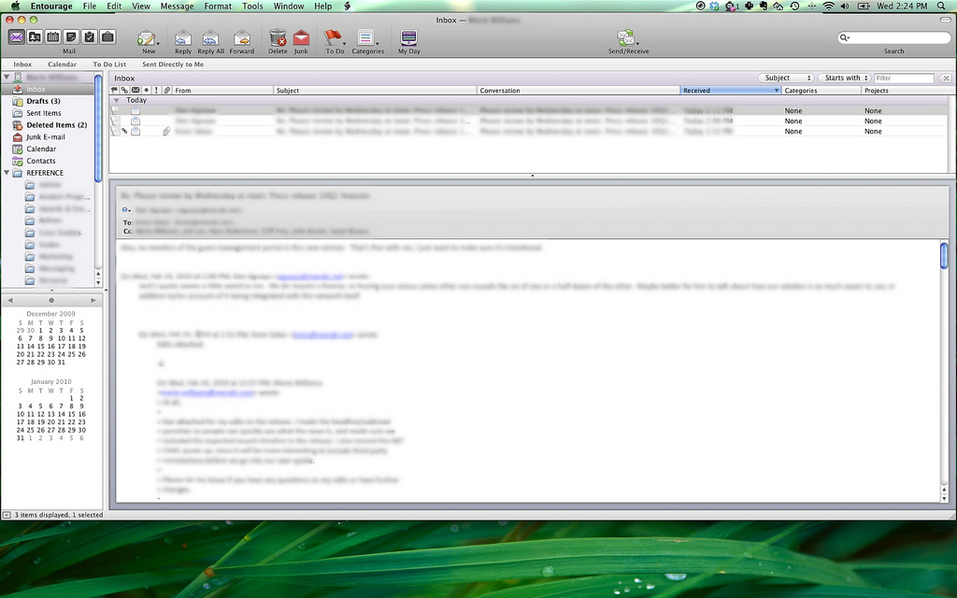This screenshot has height=598, width=957.
Task: Open the Project Center briefcase icon
Action: 108,37
